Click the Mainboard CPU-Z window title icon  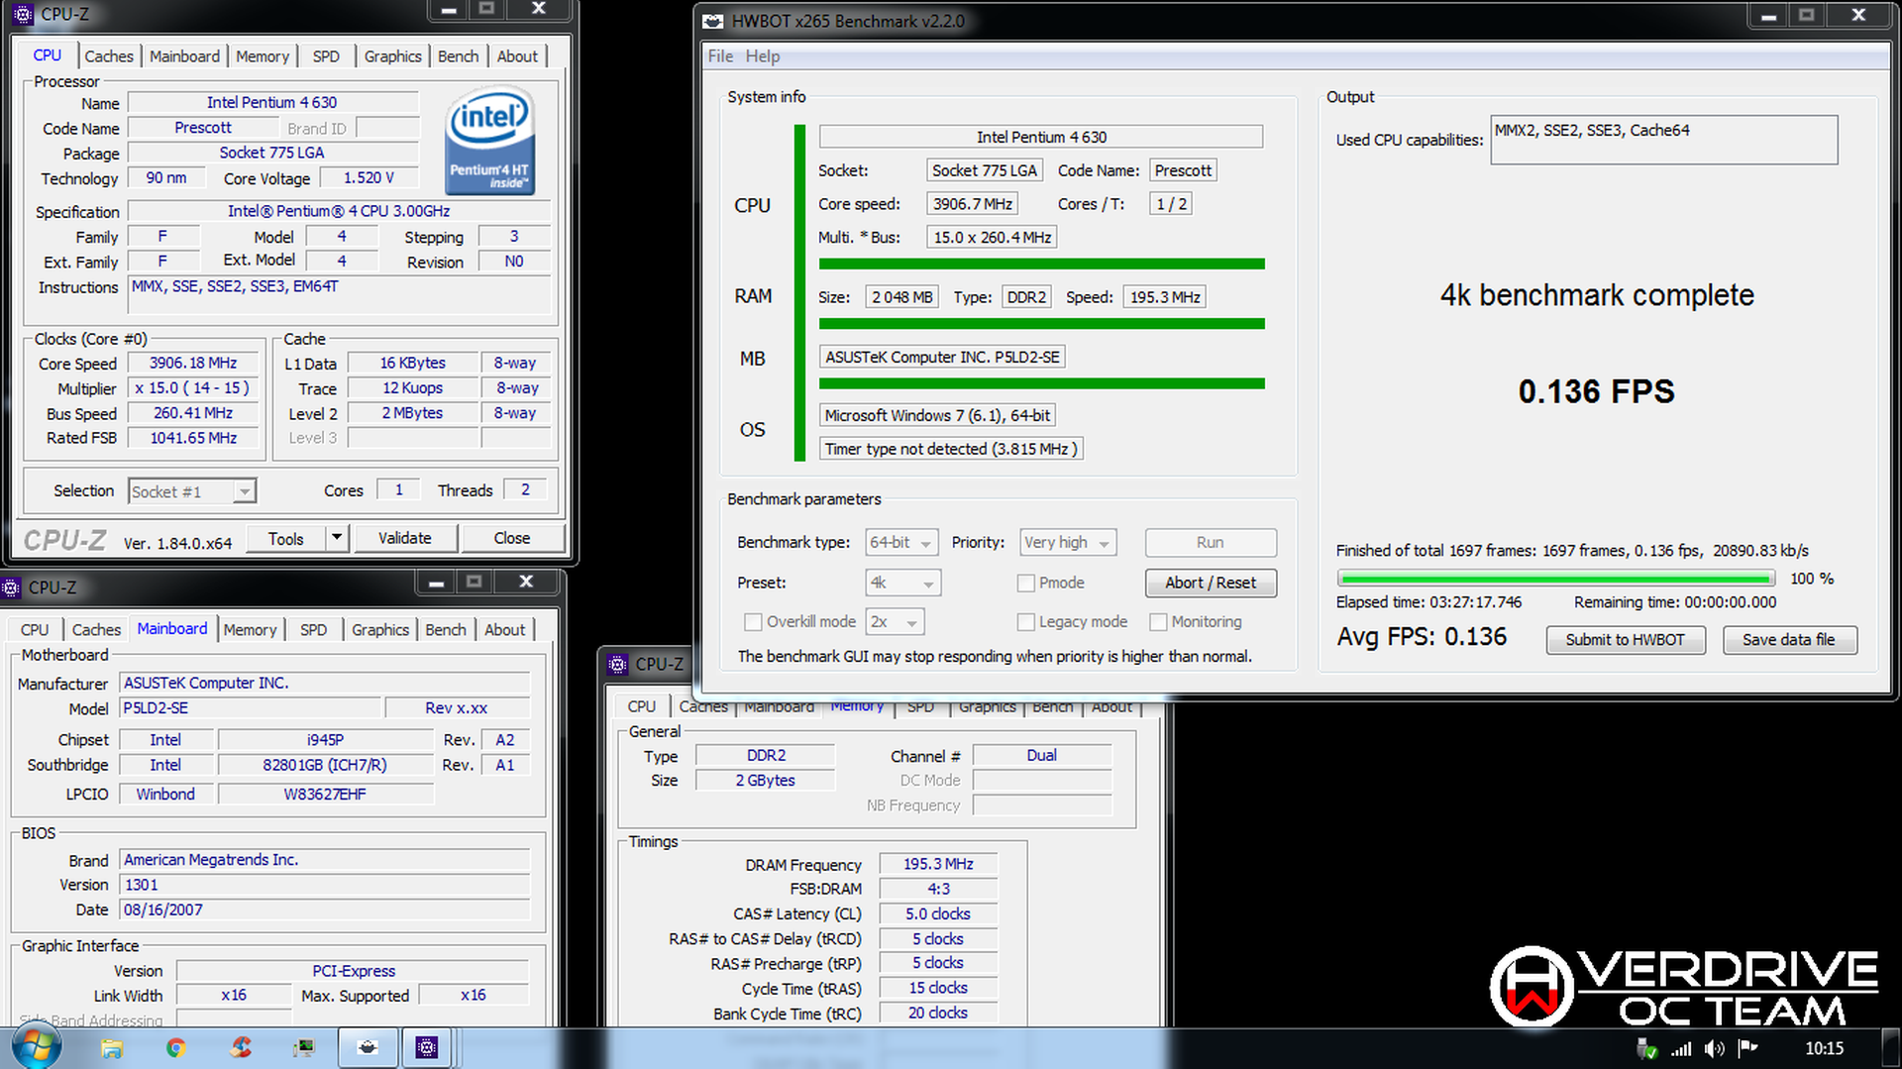tap(11, 588)
